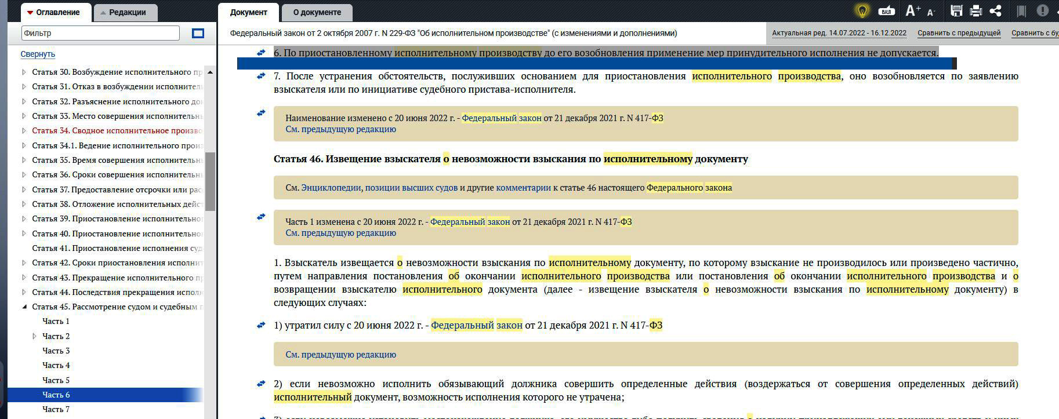Toggle the ВКЛ comments switch
Viewport: 1059px width, 419px height.
[886, 11]
